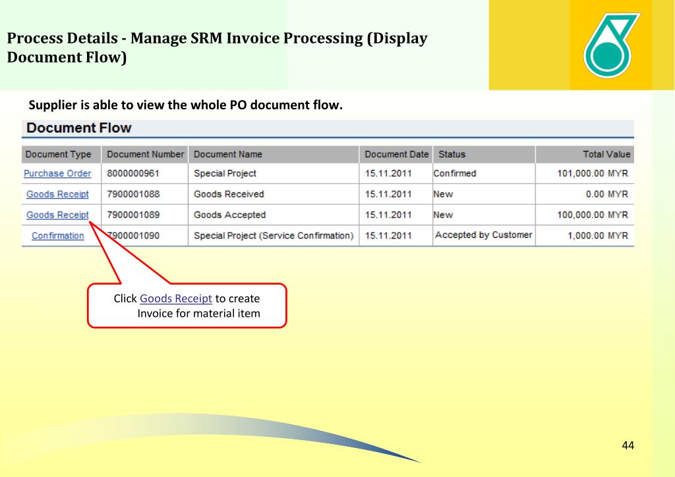
Task: Click the Confirmed status cell
Action: pyautogui.click(x=455, y=173)
